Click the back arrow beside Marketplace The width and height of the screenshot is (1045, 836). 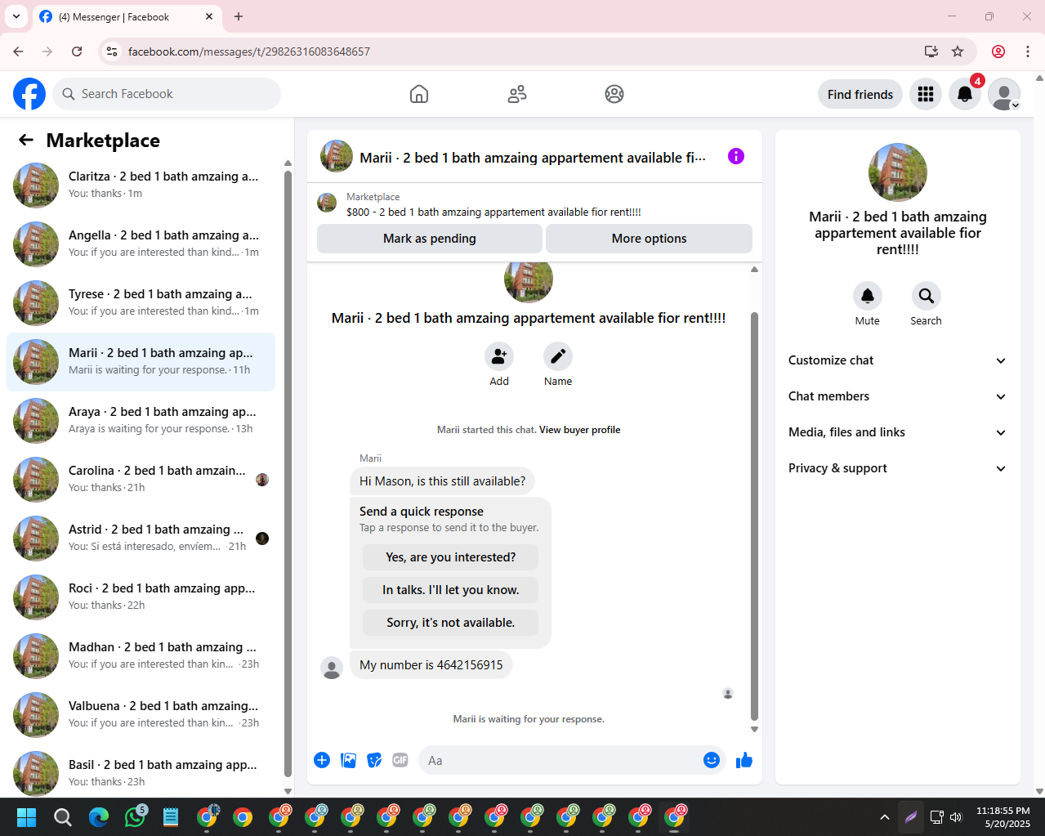point(26,140)
